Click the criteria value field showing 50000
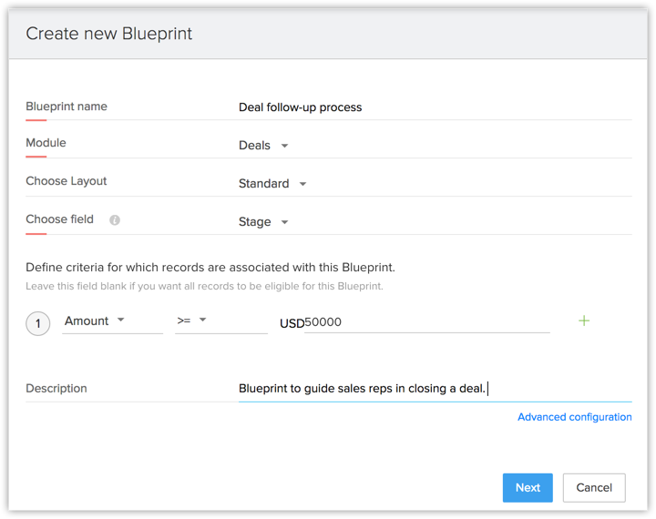This screenshot has width=656, height=519. point(426,322)
